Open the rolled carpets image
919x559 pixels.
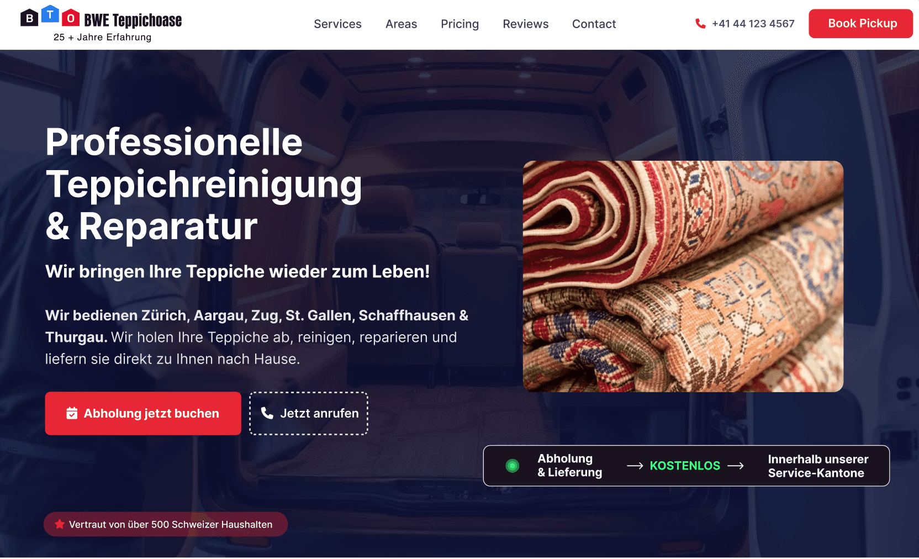point(683,277)
